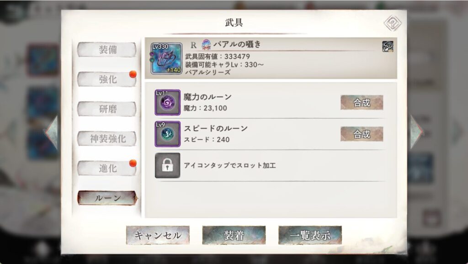468x264 pixels.
Task: Select the 研磨 tab
Action: pyautogui.click(x=107, y=109)
